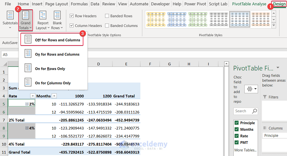
Task: Open the Blank Rows options
Action: tap(57, 20)
